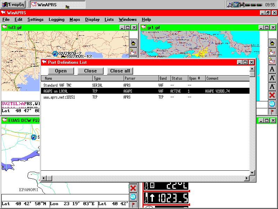Screen dimensions: 278x209
Task: Select the blue station symbol on EUAS DCW map
Action: pyautogui.click(x=33, y=137)
